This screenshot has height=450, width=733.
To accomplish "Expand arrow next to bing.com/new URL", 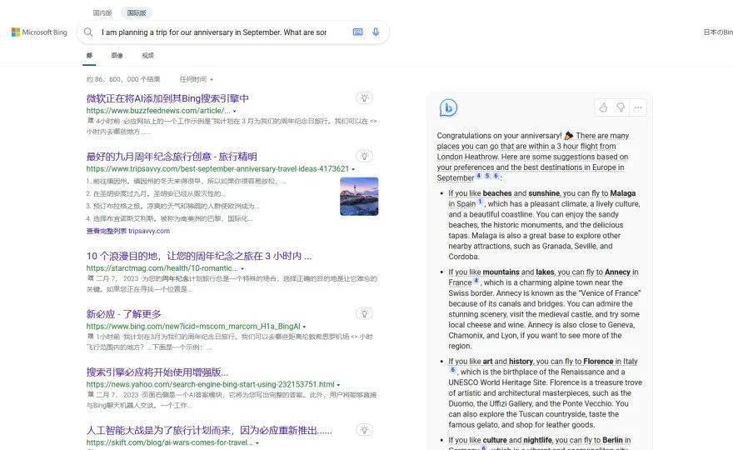I will (x=304, y=327).
